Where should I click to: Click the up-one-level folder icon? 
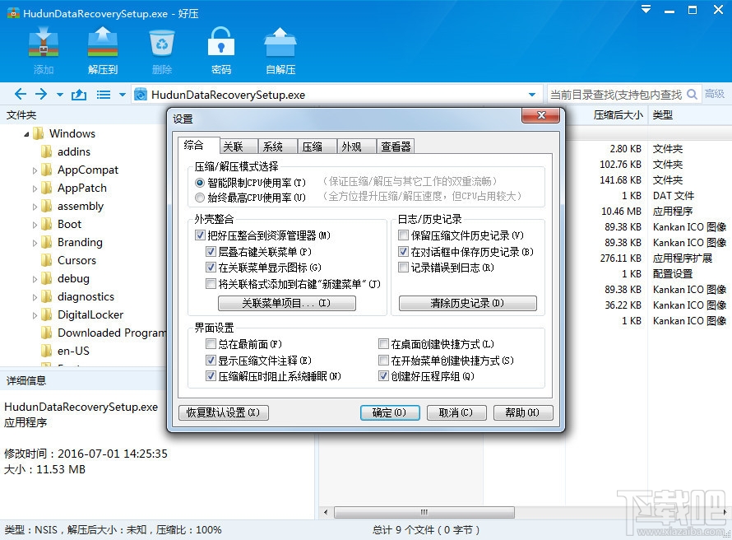[x=78, y=95]
